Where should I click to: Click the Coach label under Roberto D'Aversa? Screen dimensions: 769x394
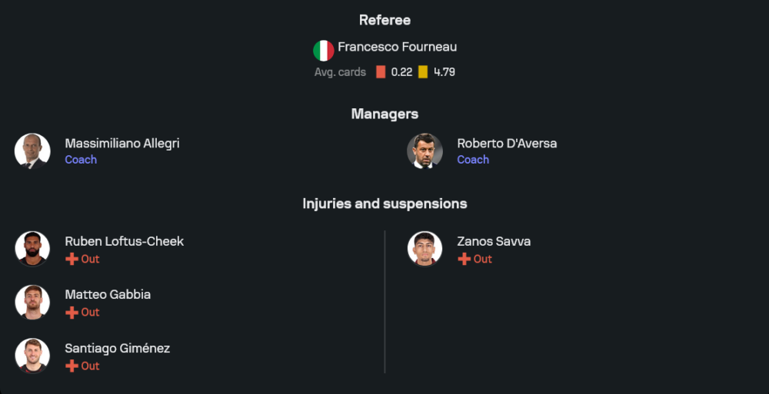click(x=473, y=160)
